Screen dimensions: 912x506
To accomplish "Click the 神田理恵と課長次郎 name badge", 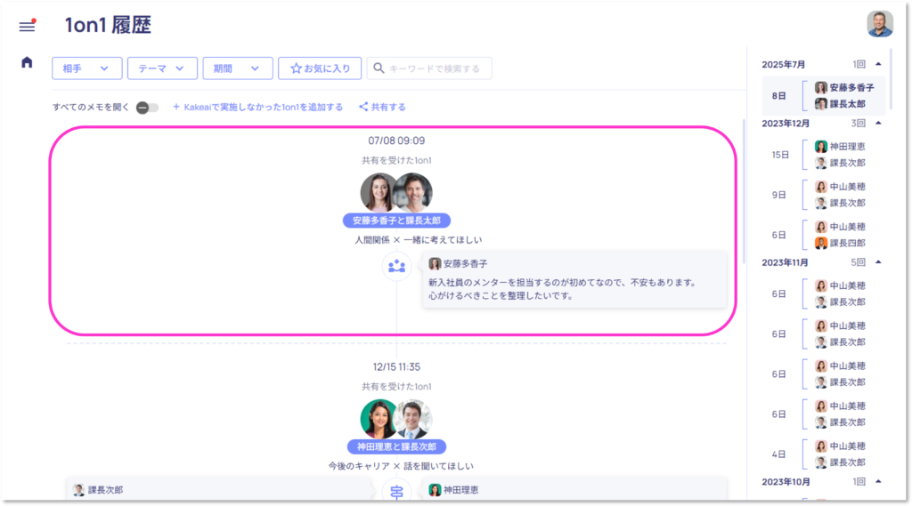I will tap(396, 446).
